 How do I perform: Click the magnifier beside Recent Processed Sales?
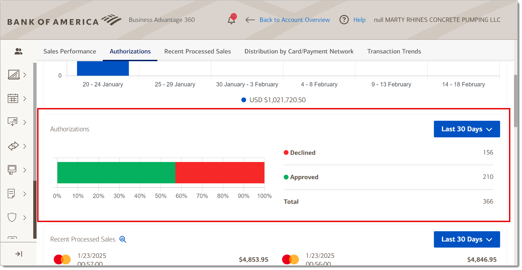[x=123, y=240]
